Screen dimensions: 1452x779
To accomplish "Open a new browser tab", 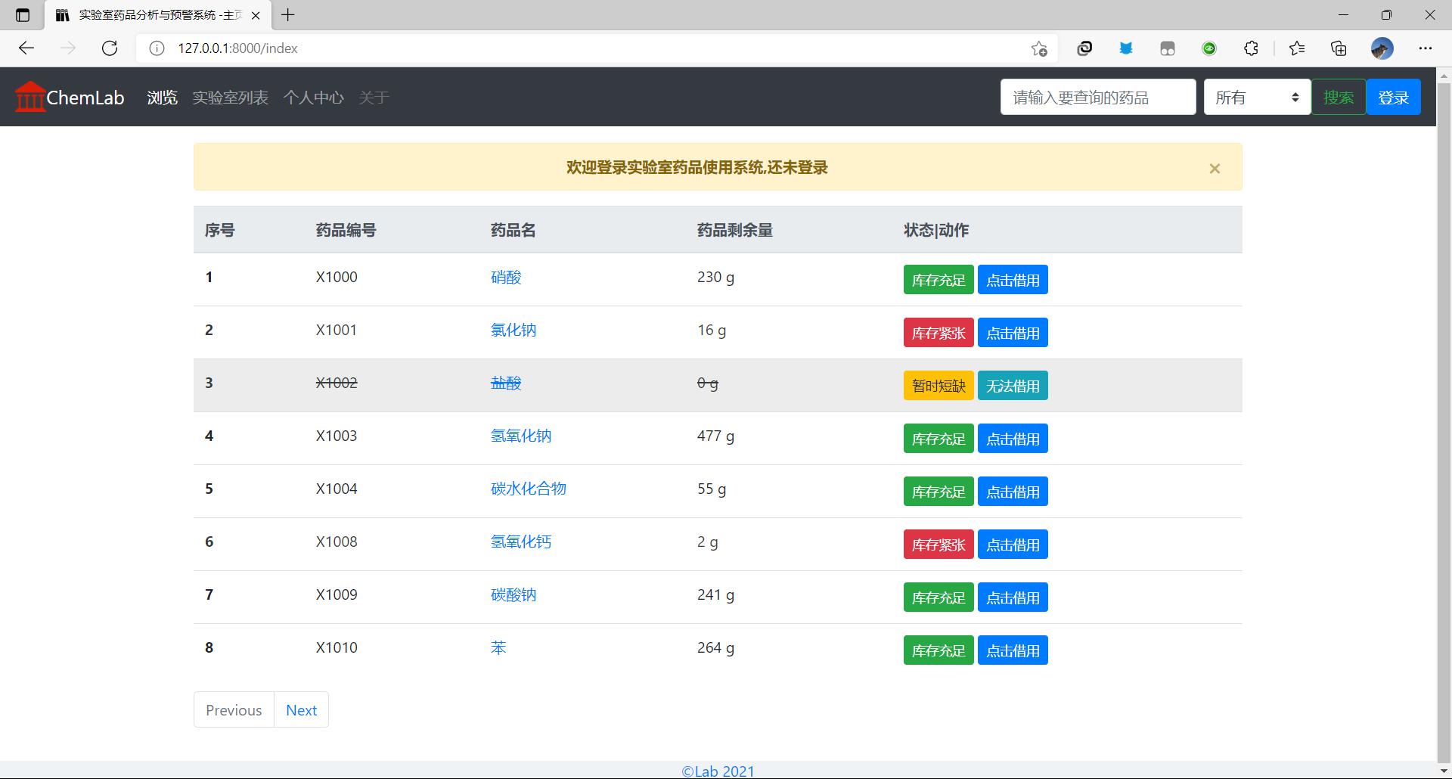I will pos(288,15).
